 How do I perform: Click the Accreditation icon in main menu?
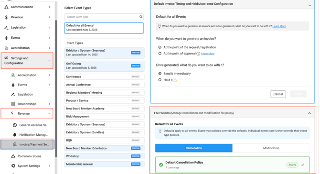[6, 48]
